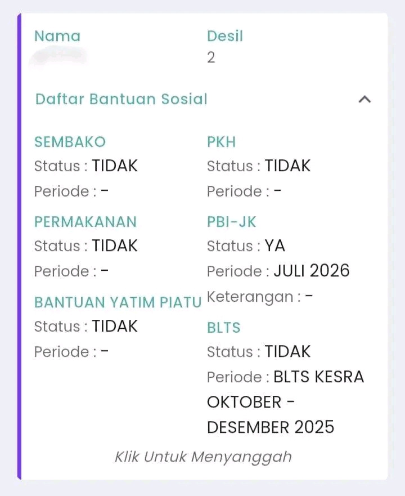
Task: Select the SEMBAKO program title
Action: click(70, 142)
